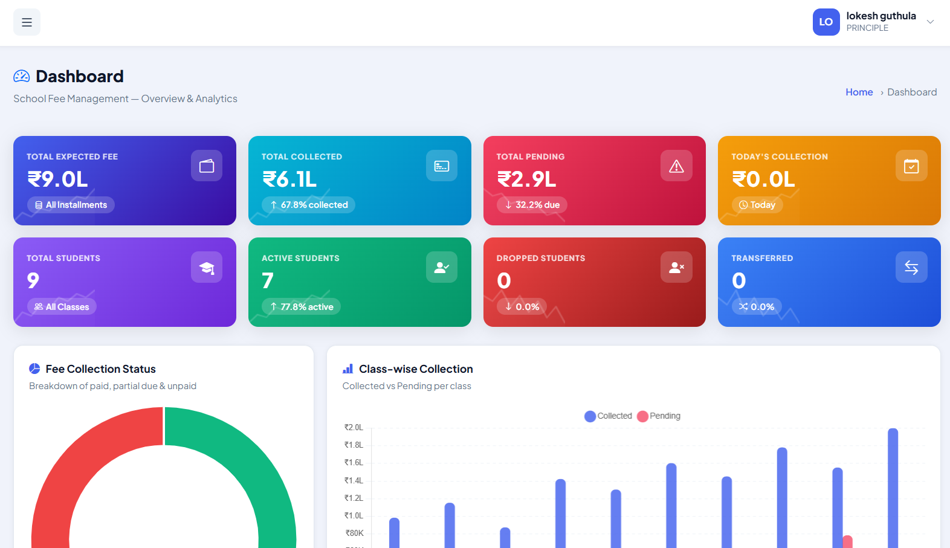Click the blue Collected legend color dot
Screen dimensions: 950x548
point(590,416)
